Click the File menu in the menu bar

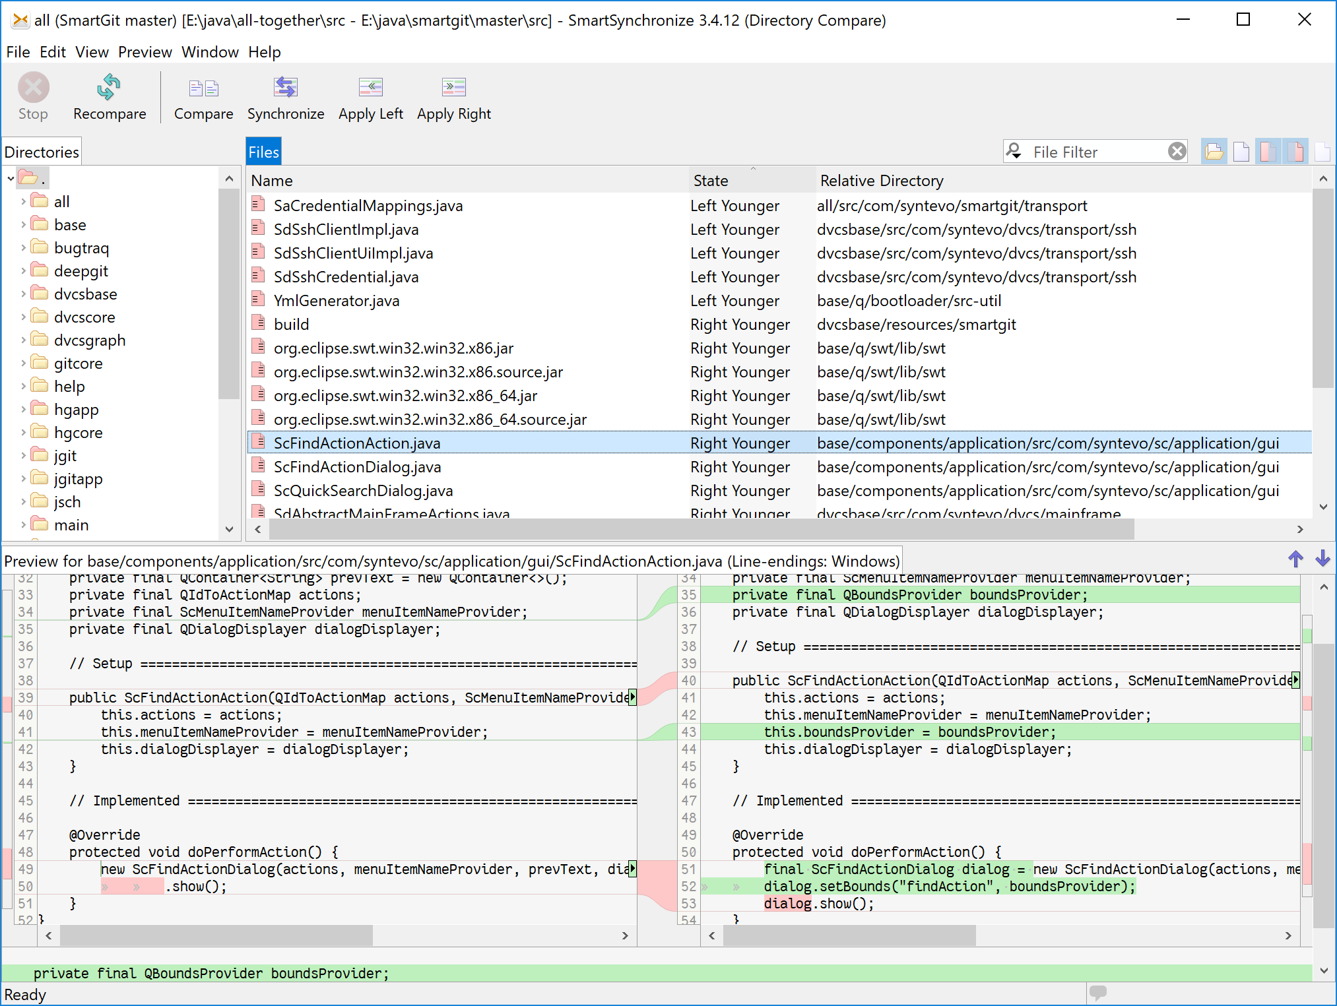17,51
